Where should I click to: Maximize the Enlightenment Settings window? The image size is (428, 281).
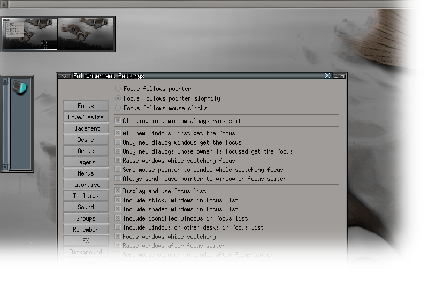click(342, 77)
